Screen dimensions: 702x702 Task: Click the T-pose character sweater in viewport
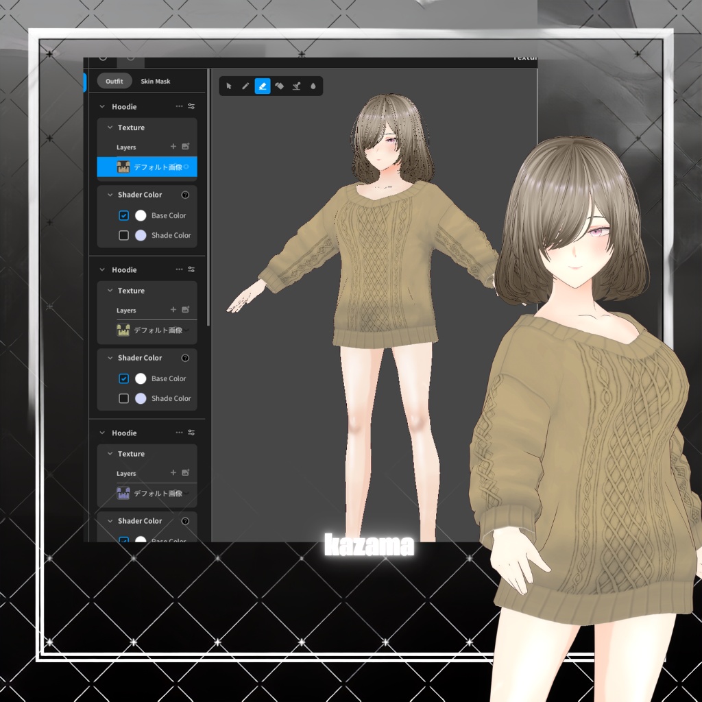[x=384, y=264]
